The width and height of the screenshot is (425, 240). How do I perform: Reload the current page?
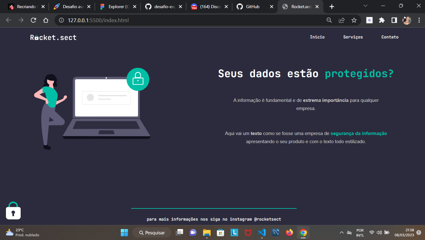point(33,20)
